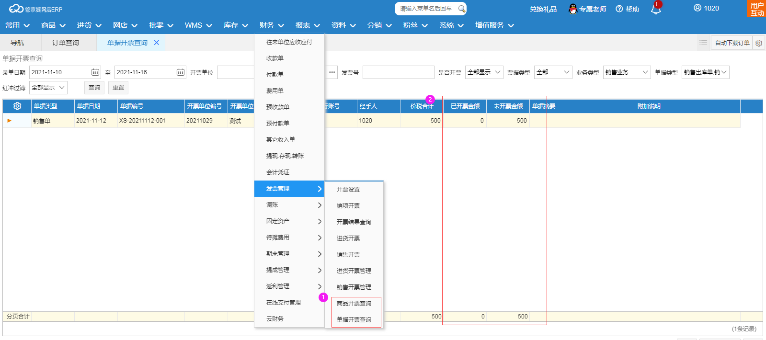Click the ellipsis button beside 开票单位 field
The image size is (766, 340).
pos(332,72)
